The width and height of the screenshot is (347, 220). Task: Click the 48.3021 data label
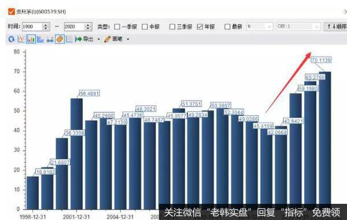(146, 109)
